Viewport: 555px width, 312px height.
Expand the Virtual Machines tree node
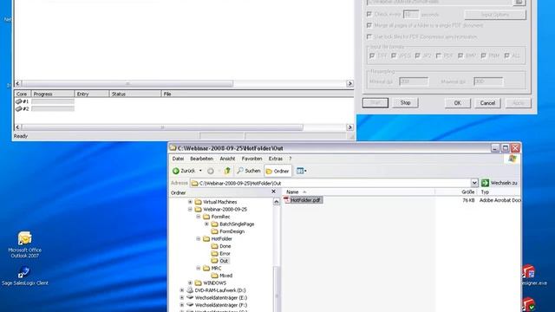190,202
